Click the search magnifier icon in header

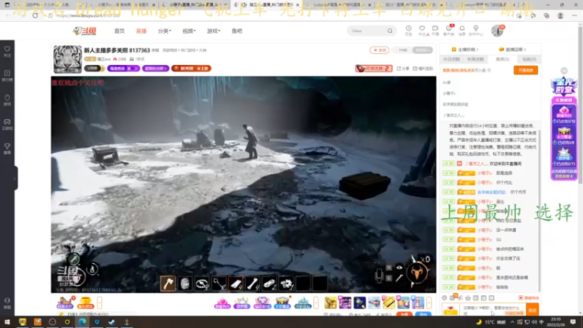pyautogui.click(x=390, y=31)
